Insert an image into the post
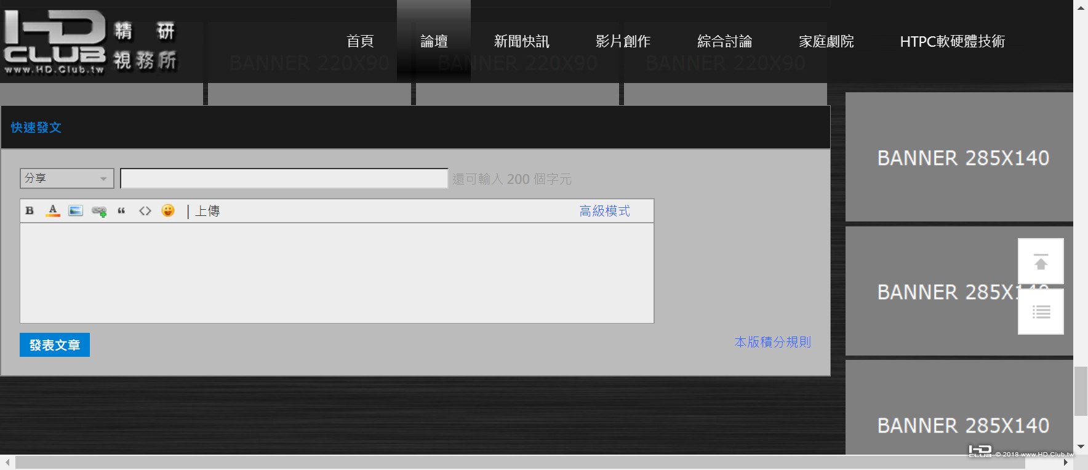The image size is (1088, 470). 76,210
